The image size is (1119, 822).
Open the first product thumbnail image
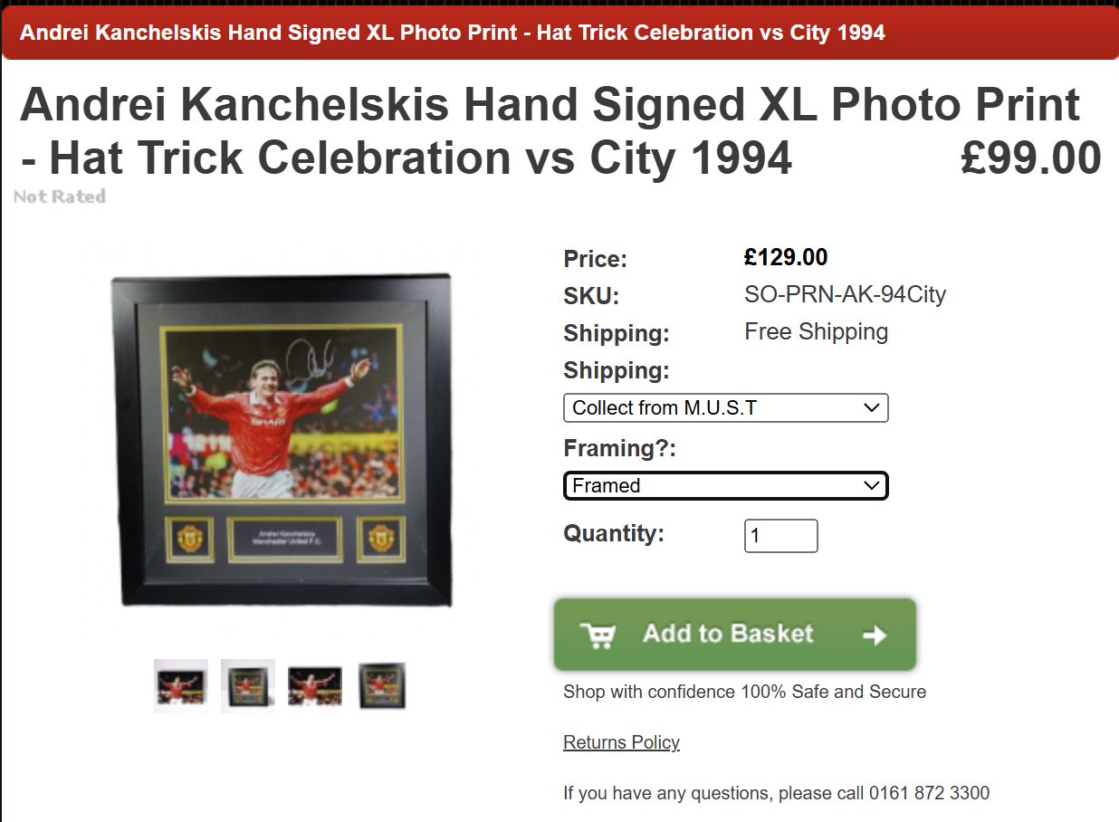pos(181,686)
